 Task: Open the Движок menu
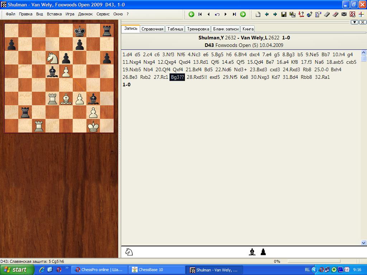tap(85, 14)
